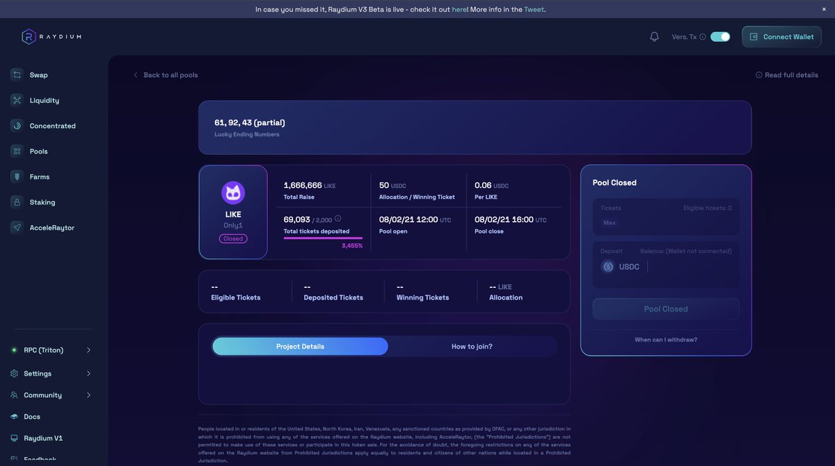Click the Farms sidebar icon
Image resolution: width=835 pixels, height=466 pixels.
coord(17,177)
